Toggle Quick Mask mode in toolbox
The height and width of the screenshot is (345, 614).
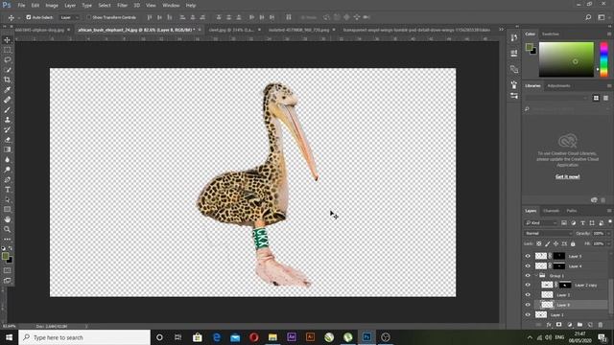pos(7,270)
